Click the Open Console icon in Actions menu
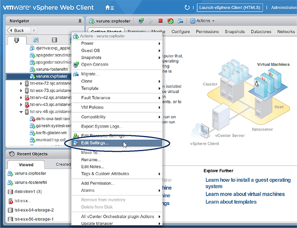 click(x=76, y=64)
